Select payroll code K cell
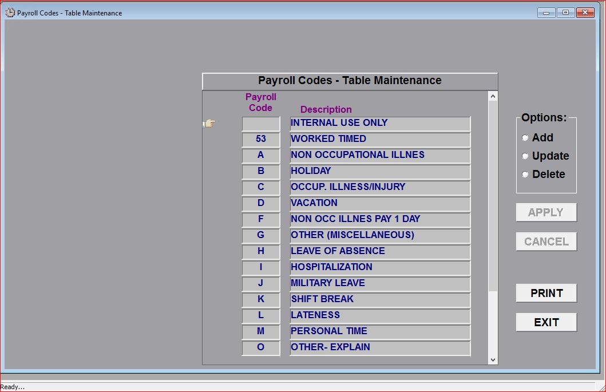The height and width of the screenshot is (392, 606). [x=261, y=300]
